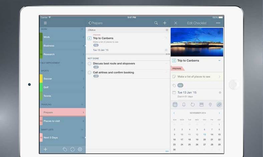
Task: Check off Call airlines and confirm booking
Action: [89, 73]
